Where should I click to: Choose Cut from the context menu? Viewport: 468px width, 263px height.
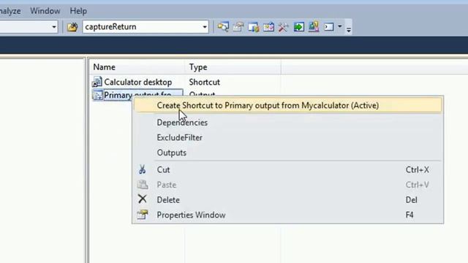coord(287,169)
